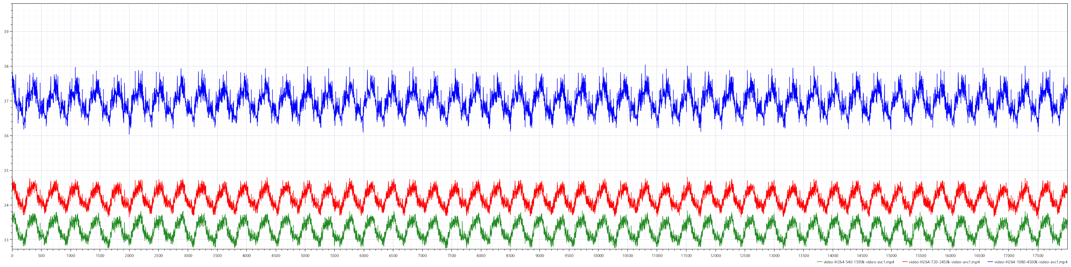Select the 38 y-axis tick label
The height and width of the screenshot is (267, 1071).
(x=6, y=66)
